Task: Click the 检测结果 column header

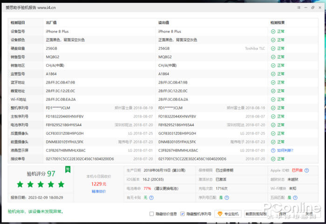Action: pos(278,23)
